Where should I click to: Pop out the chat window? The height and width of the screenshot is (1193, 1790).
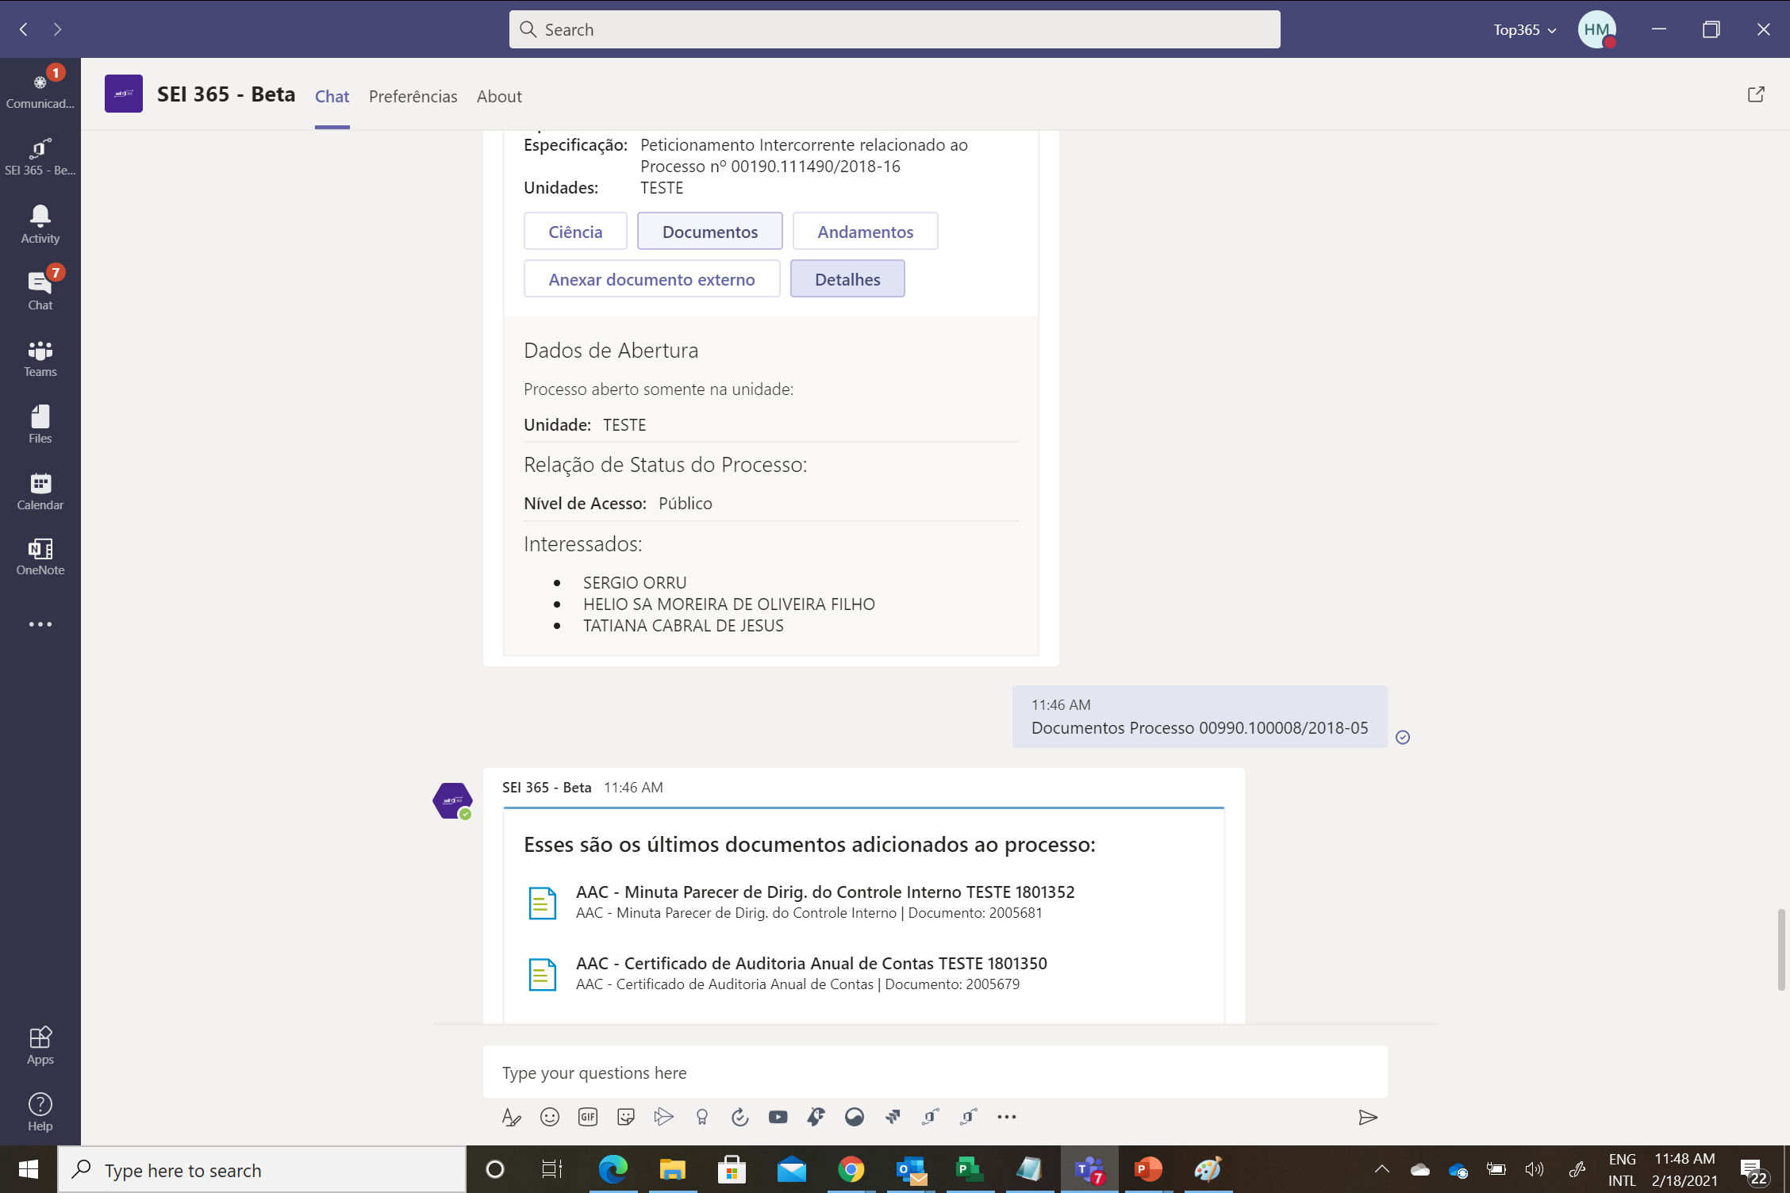point(1755,95)
